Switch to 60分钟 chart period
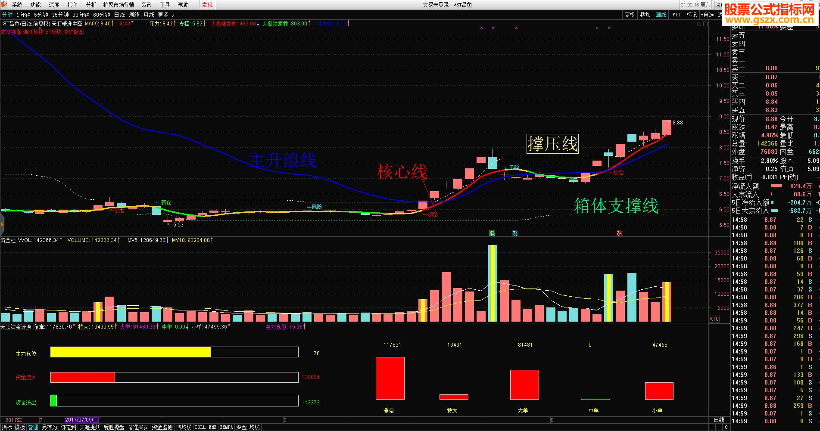Viewport: 820px width, 431px height. [102, 15]
